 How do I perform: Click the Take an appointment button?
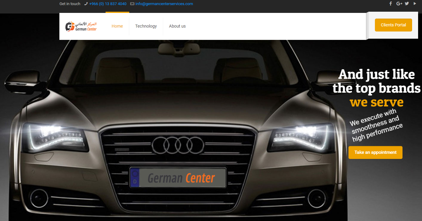tap(376, 152)
